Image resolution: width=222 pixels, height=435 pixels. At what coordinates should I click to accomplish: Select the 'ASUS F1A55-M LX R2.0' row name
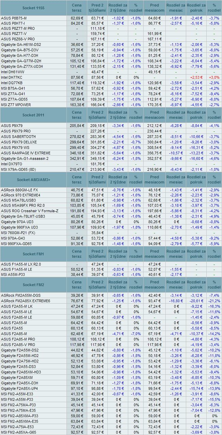21,264
